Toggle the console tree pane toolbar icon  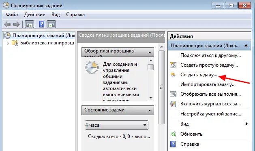(30, 25)
